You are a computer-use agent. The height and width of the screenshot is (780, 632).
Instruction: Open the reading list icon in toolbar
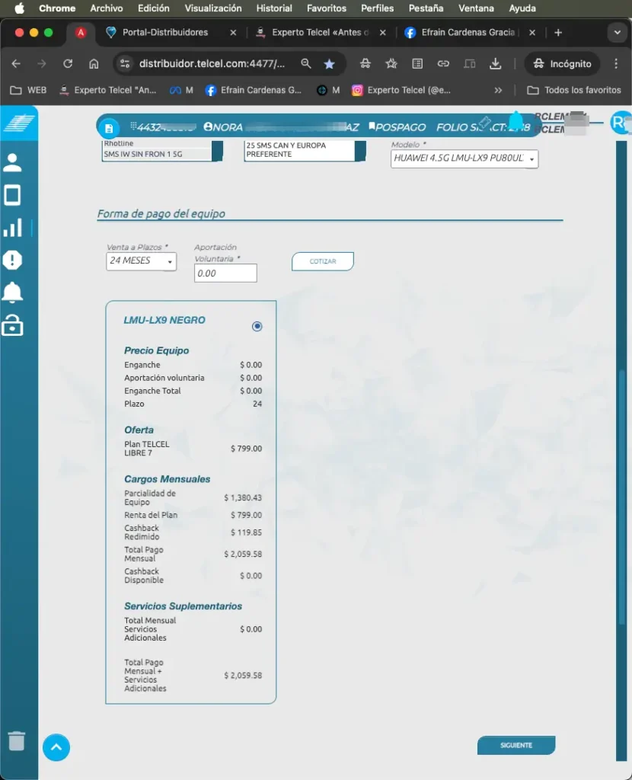(417, 64)
